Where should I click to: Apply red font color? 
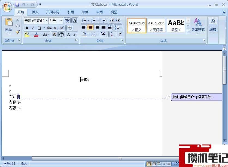pos(36,34)
